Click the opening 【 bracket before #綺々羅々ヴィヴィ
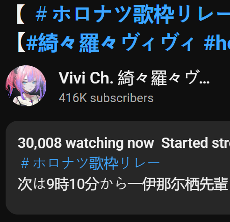The image size is (230, 222). [x=22, y=43]
